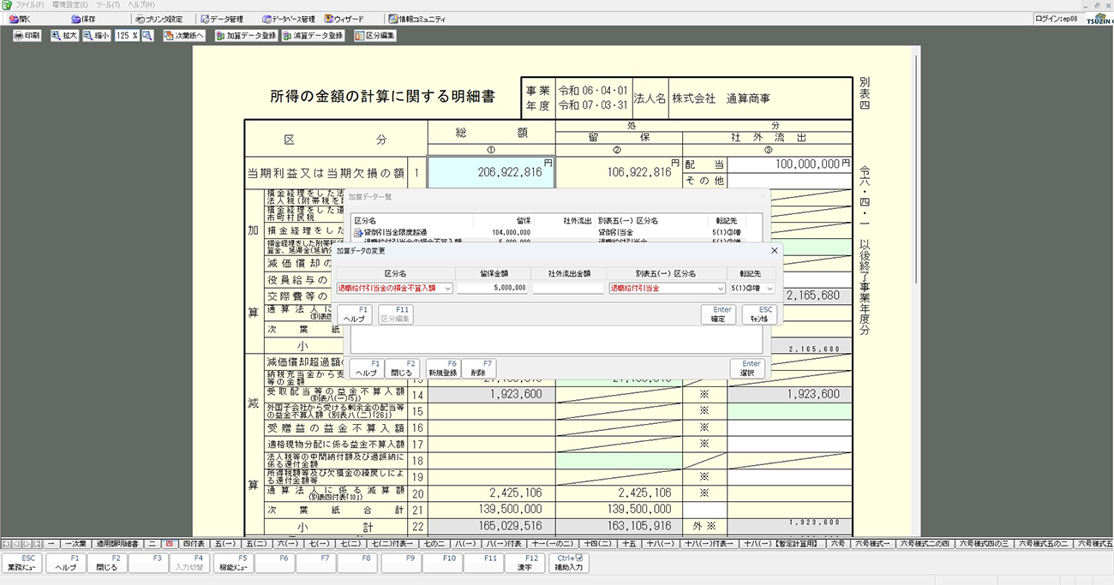Switch to the 四付表 sheet tab

[194, 543]
